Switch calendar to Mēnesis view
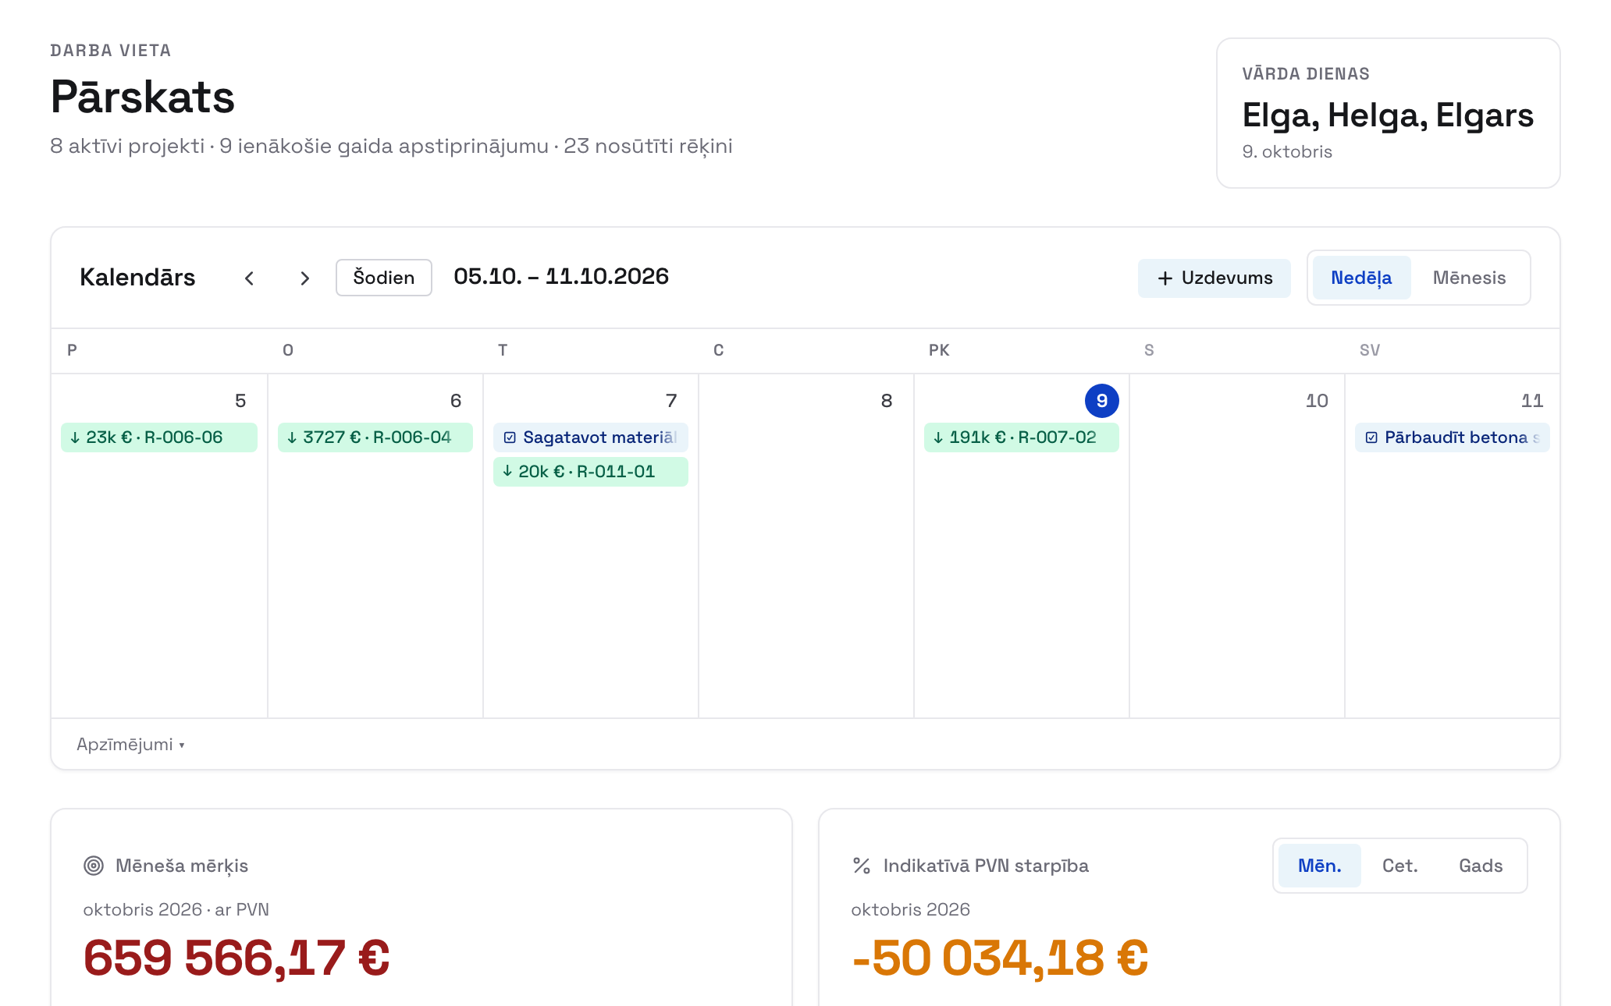The height and width of the screenshot is (1006, 1611). (1469, 278)
